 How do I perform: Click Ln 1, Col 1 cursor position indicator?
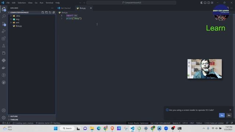[160, 123]
